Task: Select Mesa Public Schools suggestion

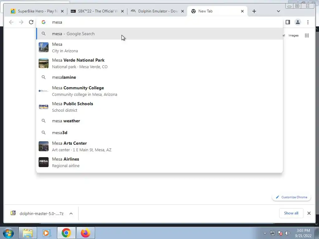Action: click(x=159, y=107)
